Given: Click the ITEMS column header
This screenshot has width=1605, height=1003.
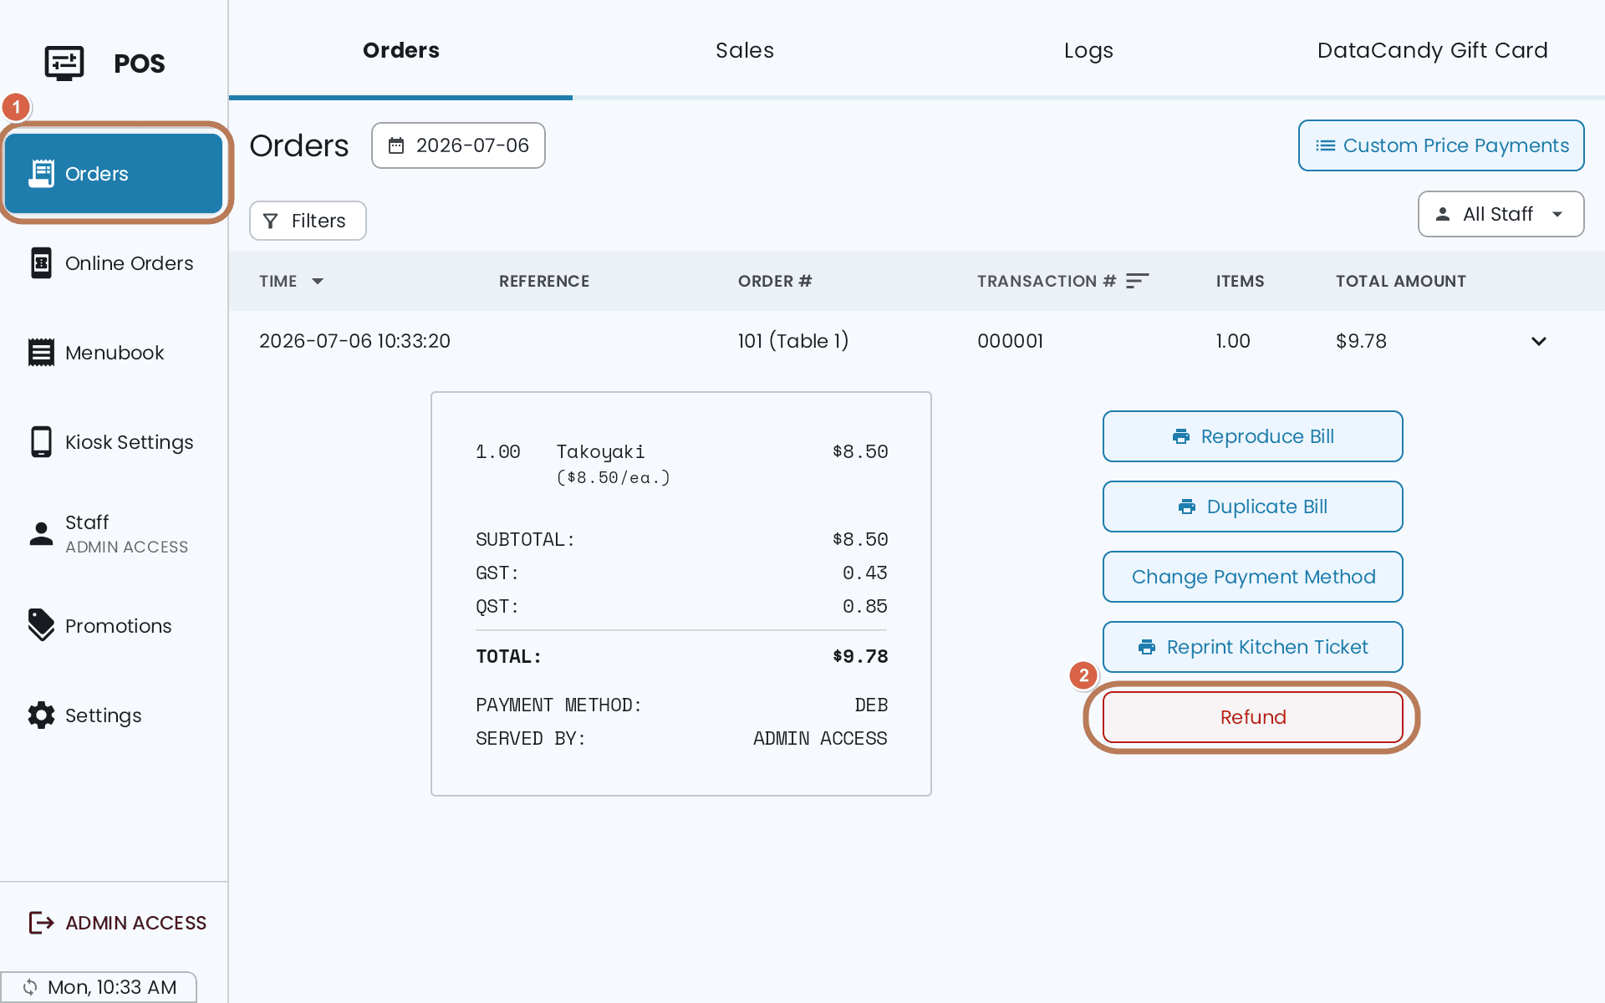Looking at the screenshot, I should [x=1240, y=281].
